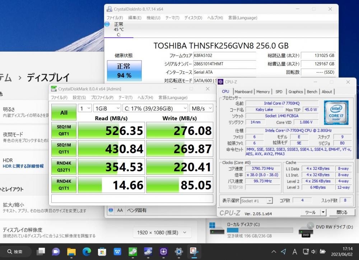Open 言語(Language) menu in CrystalDiskInfo
The width and height of the screenshot is (359, 260).
click(243, 18)
